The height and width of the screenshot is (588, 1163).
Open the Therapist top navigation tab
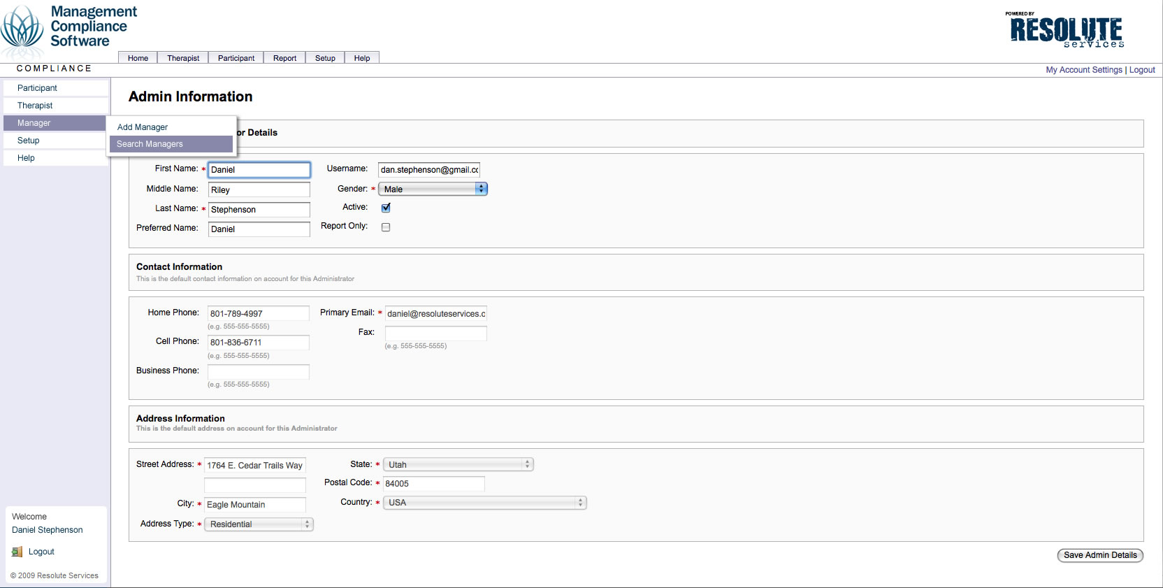coord(183,58)
